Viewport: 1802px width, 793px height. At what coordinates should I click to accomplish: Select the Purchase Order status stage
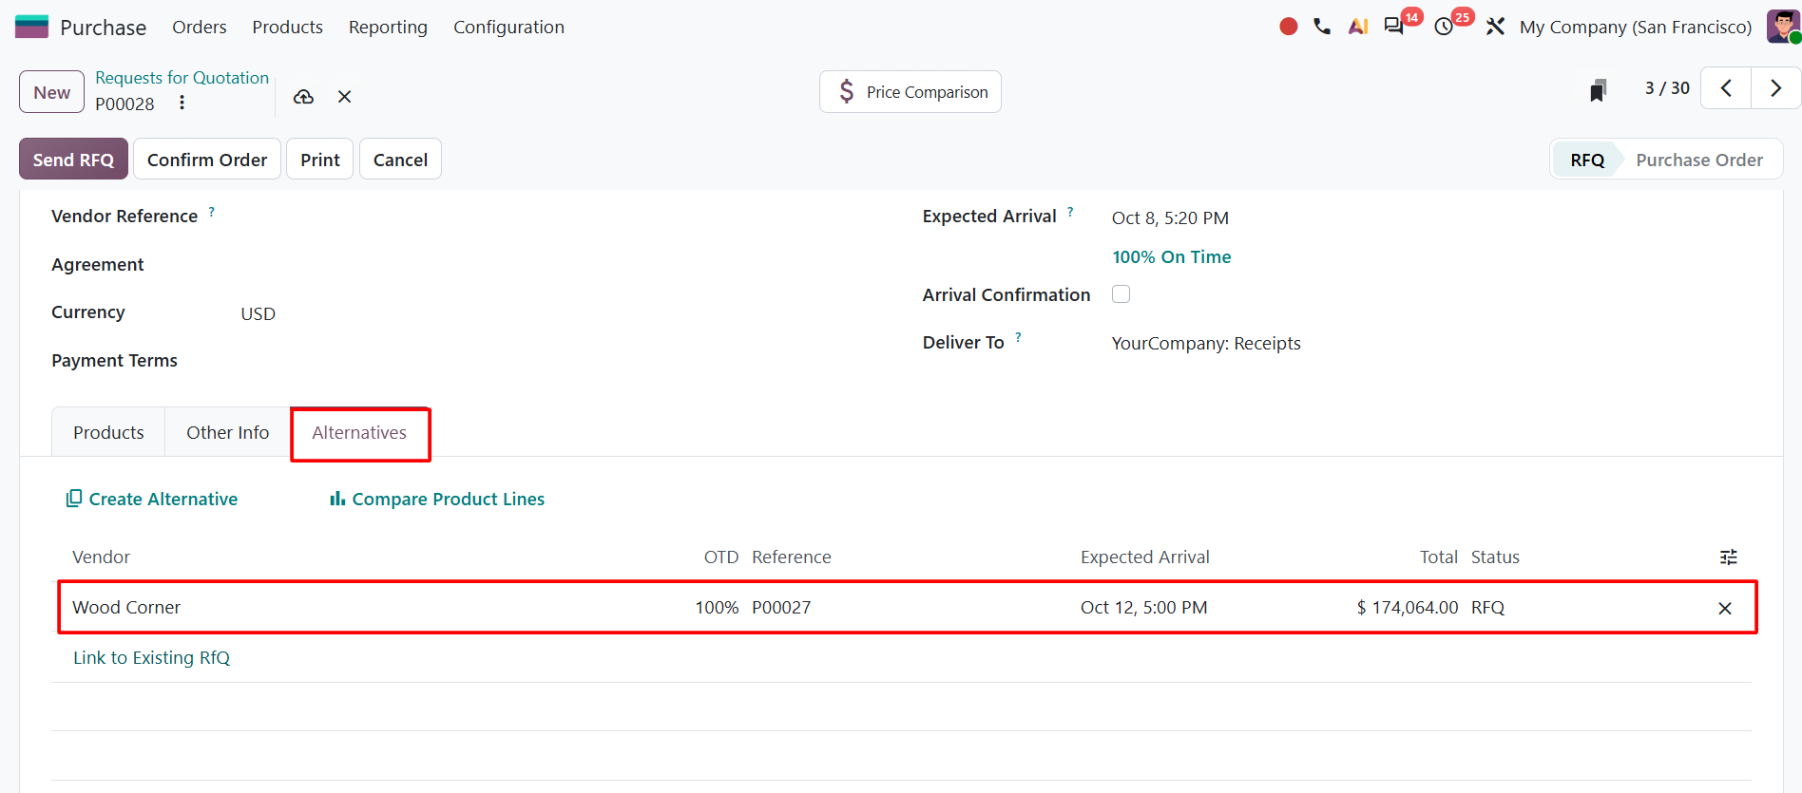[x=1699, y=160]
